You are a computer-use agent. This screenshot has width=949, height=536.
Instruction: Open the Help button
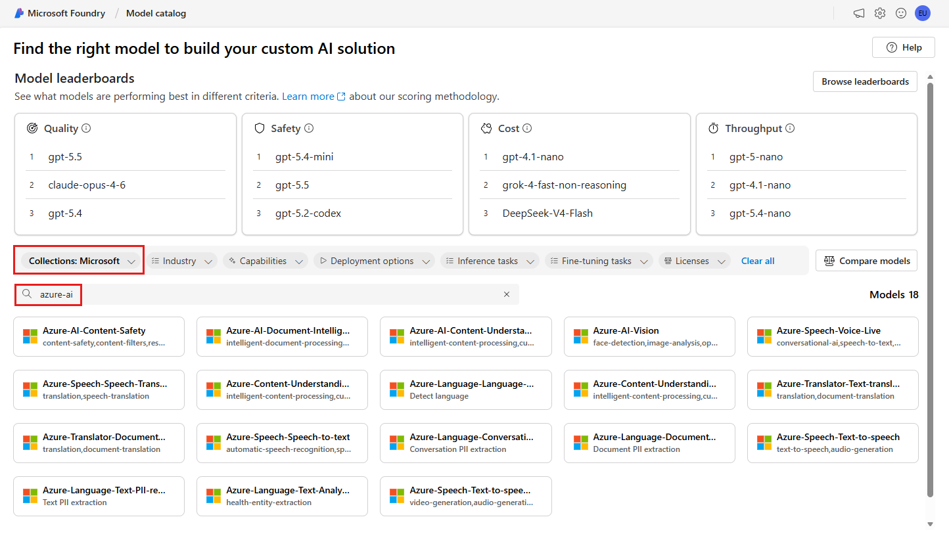coord(904,47)
